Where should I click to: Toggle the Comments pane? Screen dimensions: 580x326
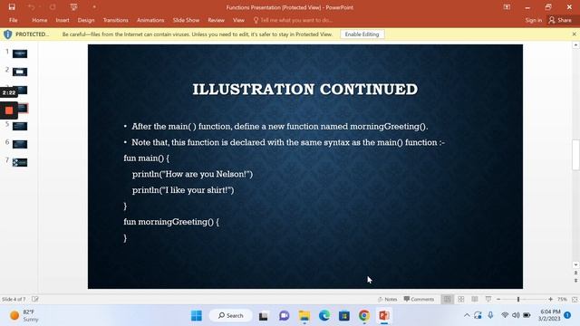pos(419,299)
